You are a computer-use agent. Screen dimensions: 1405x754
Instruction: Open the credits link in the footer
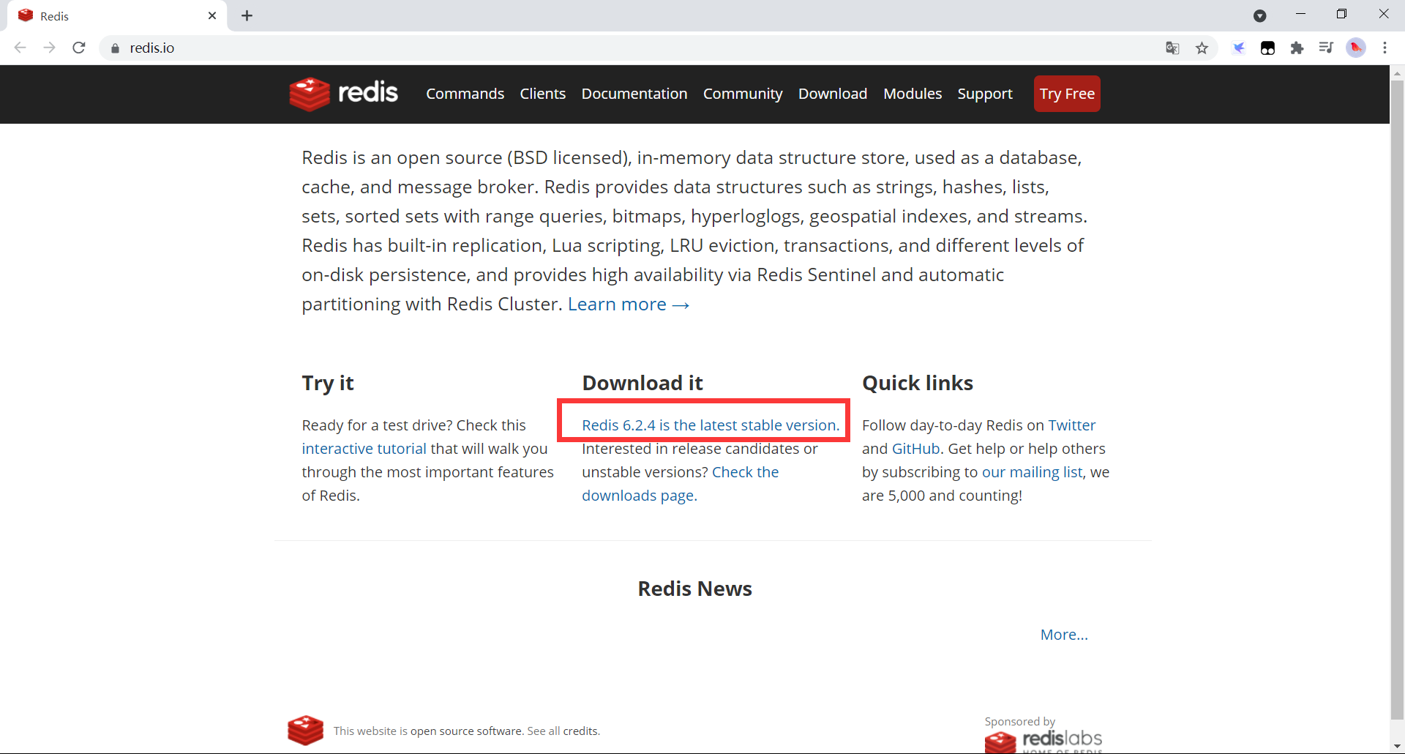(x=580, y=731)
